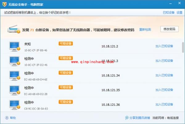Click 可疑设备 badge for 10.18.121.34
The width and height of the screenshot is (185, 124).
coord(66,73)
